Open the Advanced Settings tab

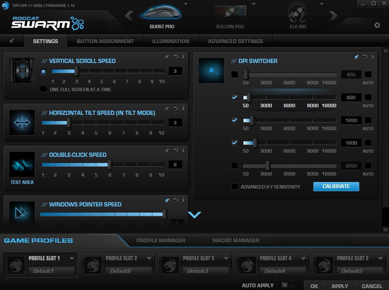pyautogui.click(x=236, y=41)
